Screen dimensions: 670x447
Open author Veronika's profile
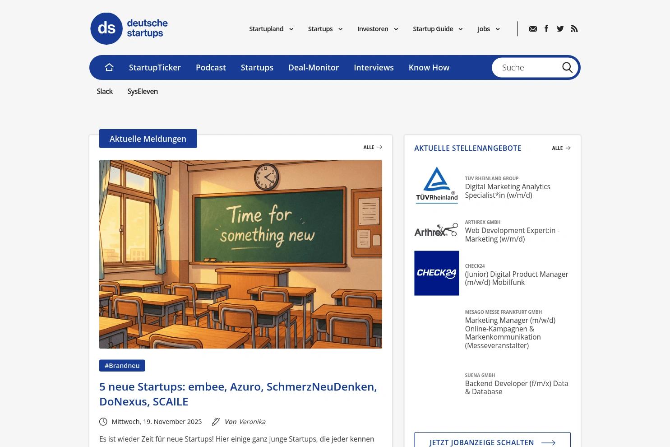tap(252, 421)
